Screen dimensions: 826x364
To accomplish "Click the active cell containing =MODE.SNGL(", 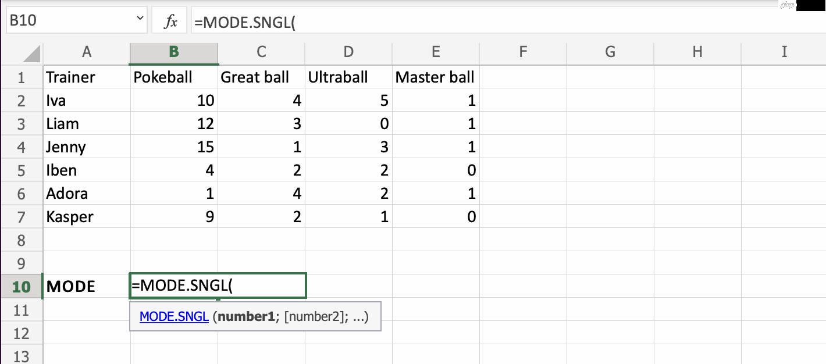I will (x=218, y=286).
